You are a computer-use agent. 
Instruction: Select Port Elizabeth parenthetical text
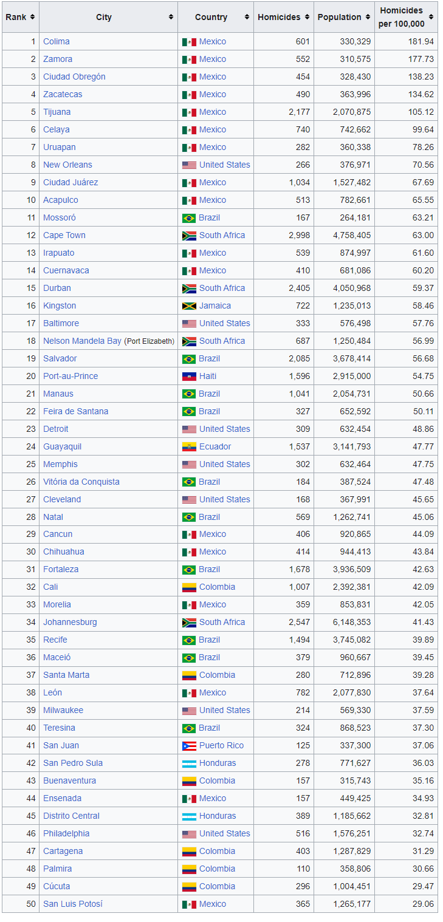click(149, 341)
